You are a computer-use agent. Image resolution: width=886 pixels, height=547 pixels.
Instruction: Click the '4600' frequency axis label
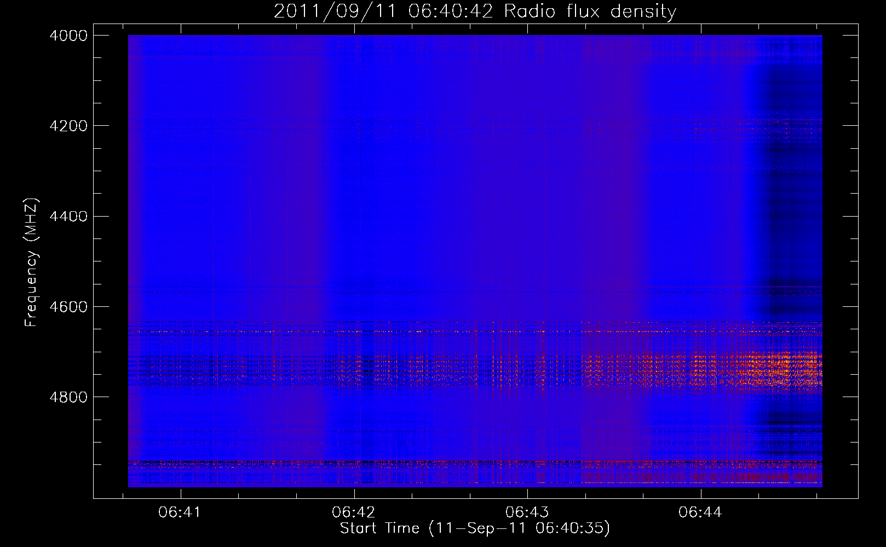click(68, 307)
